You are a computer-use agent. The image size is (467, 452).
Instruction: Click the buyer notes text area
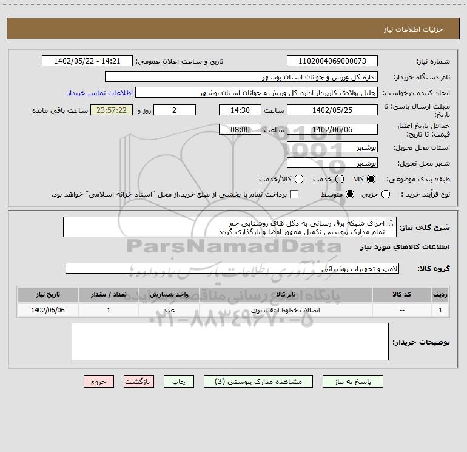click(x=230, y=342)
